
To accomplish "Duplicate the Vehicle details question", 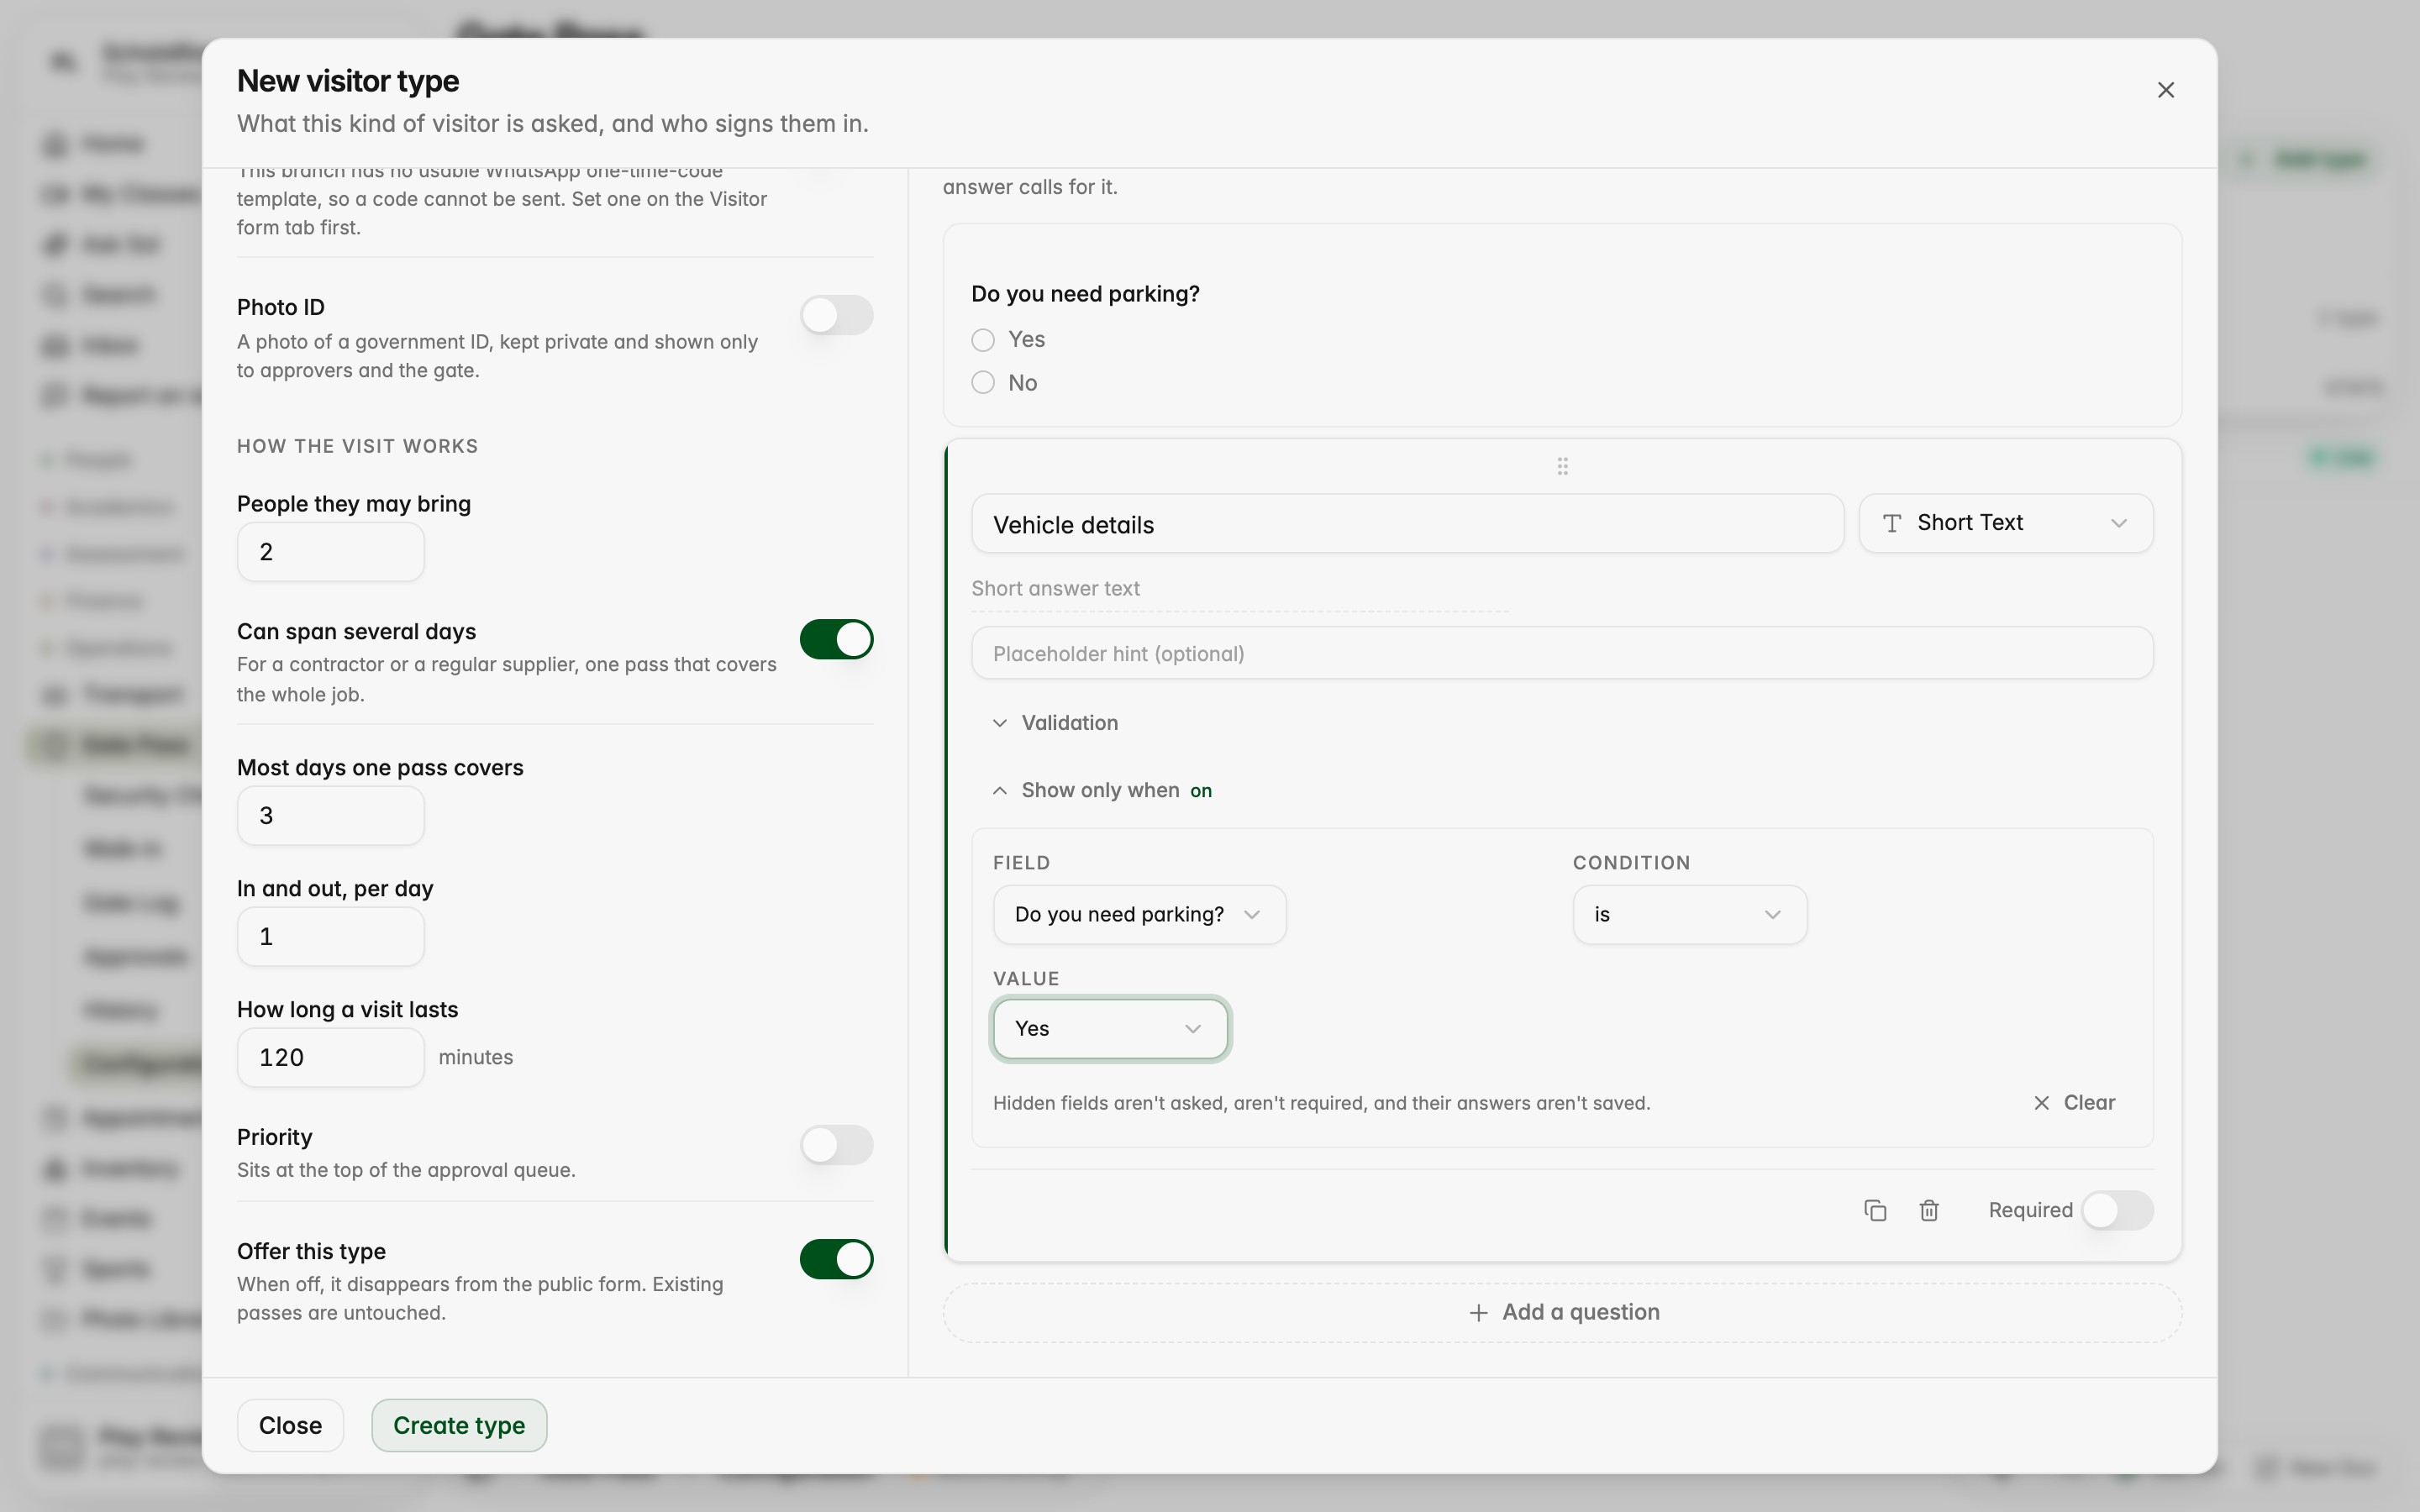I will [x=1875, y=1210].
